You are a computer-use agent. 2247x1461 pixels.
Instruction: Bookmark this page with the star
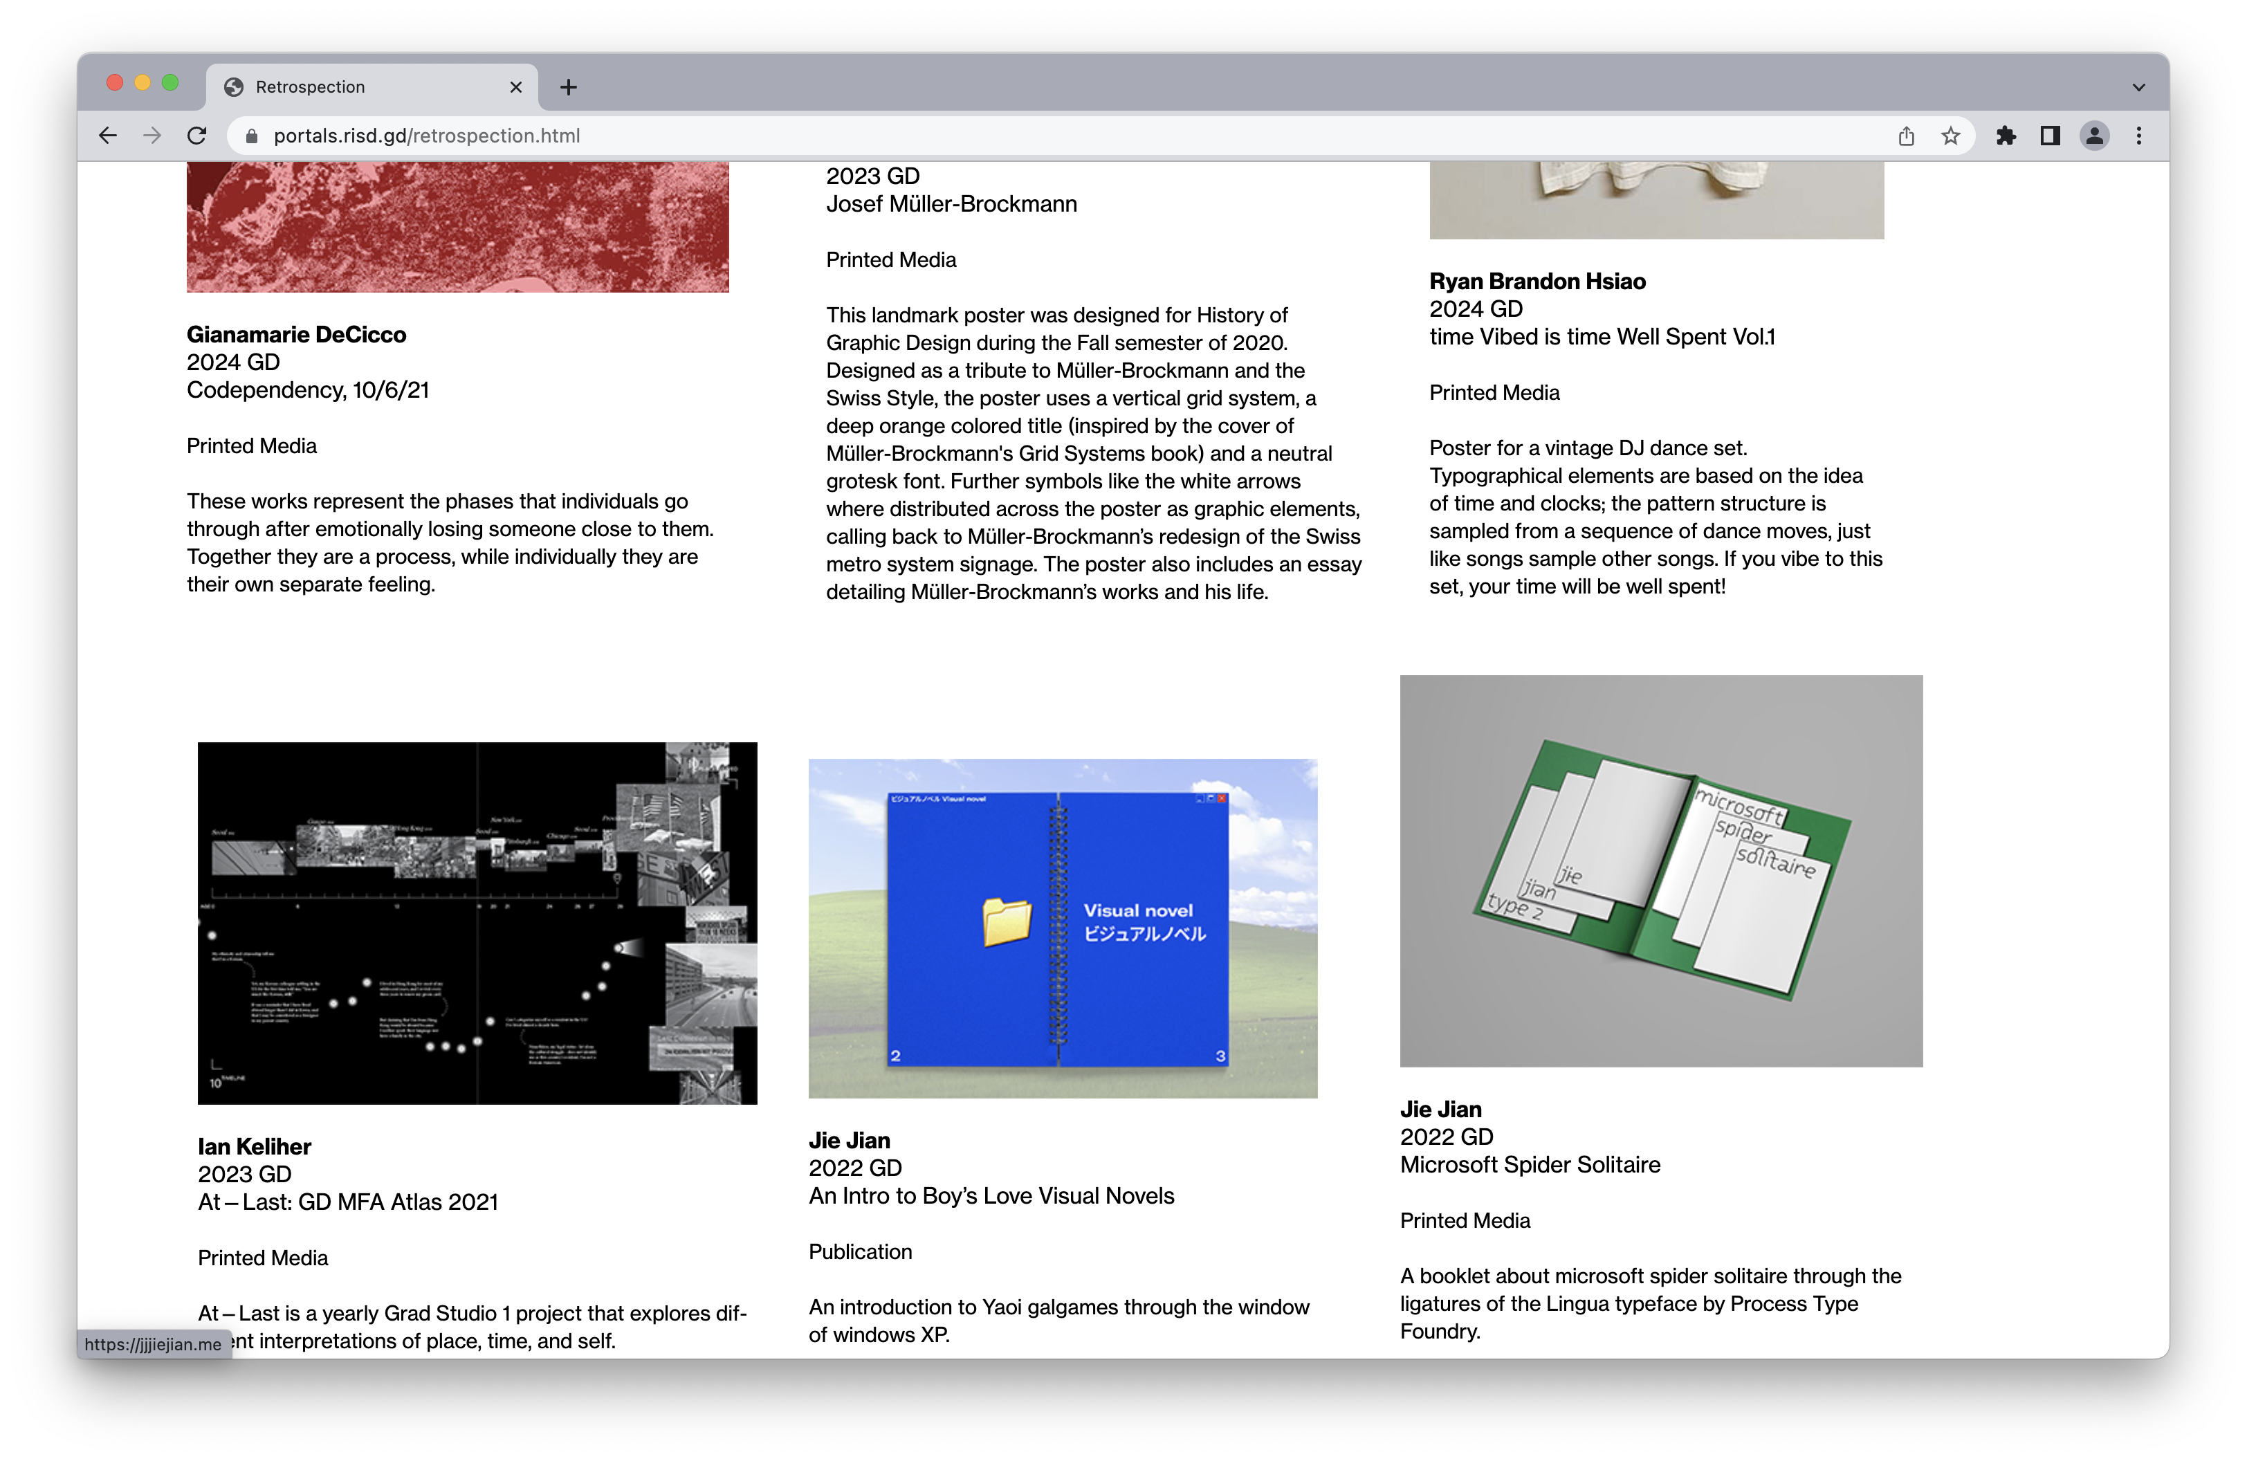[1950, 136]
